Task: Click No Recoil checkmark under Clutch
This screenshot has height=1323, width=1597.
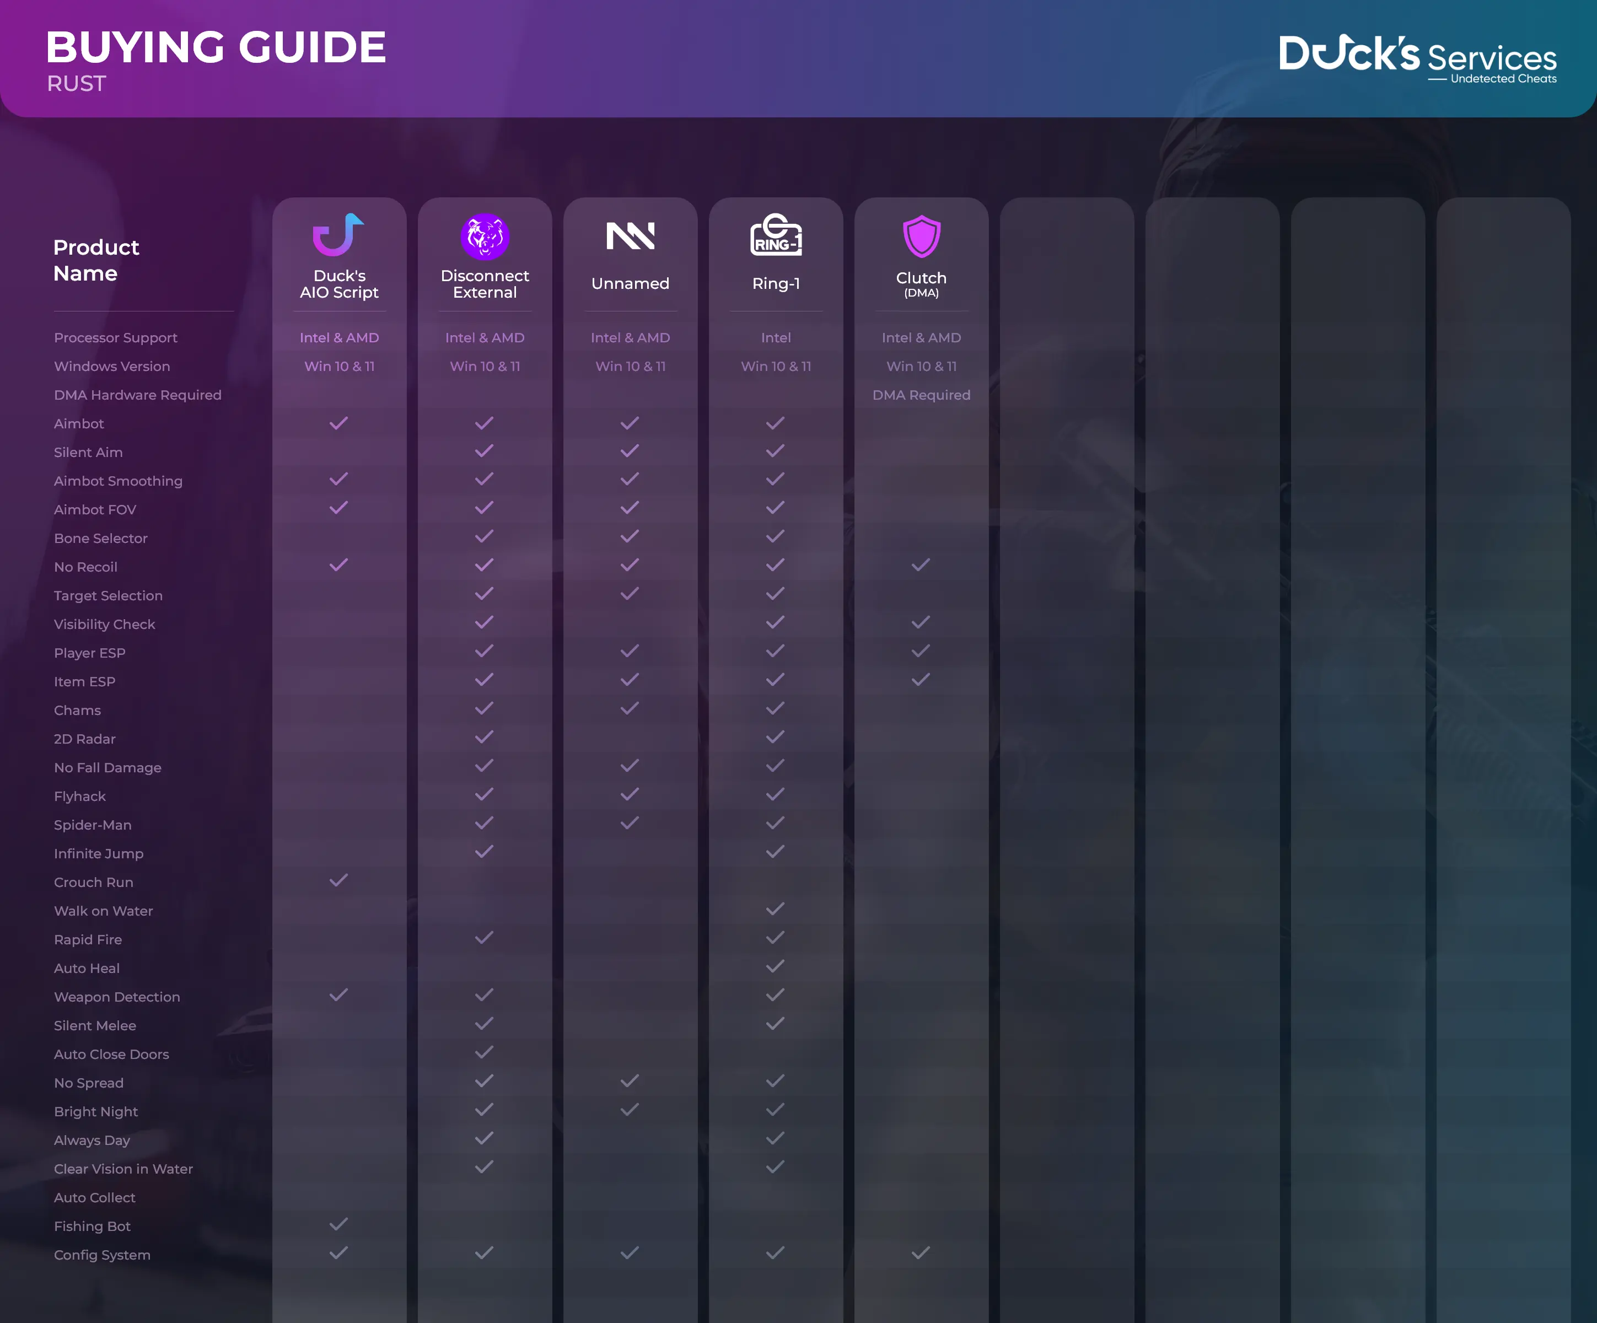Action: pos(921,565)
